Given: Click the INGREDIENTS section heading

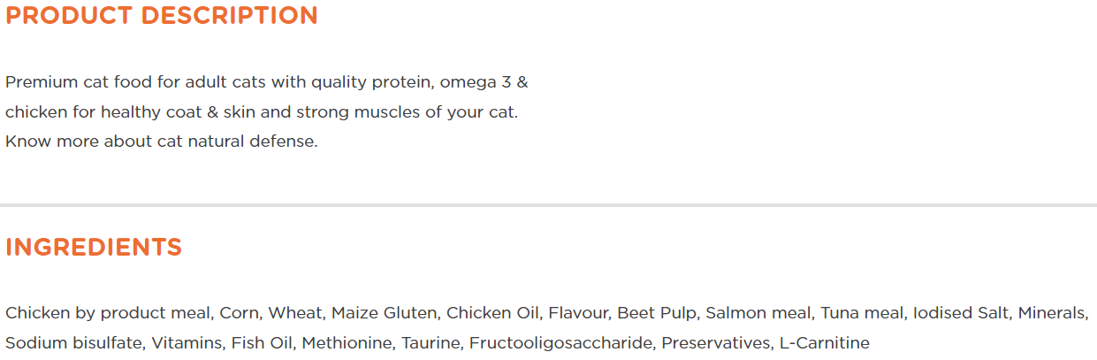Looking at the screenshot, I should click(94, 248).
